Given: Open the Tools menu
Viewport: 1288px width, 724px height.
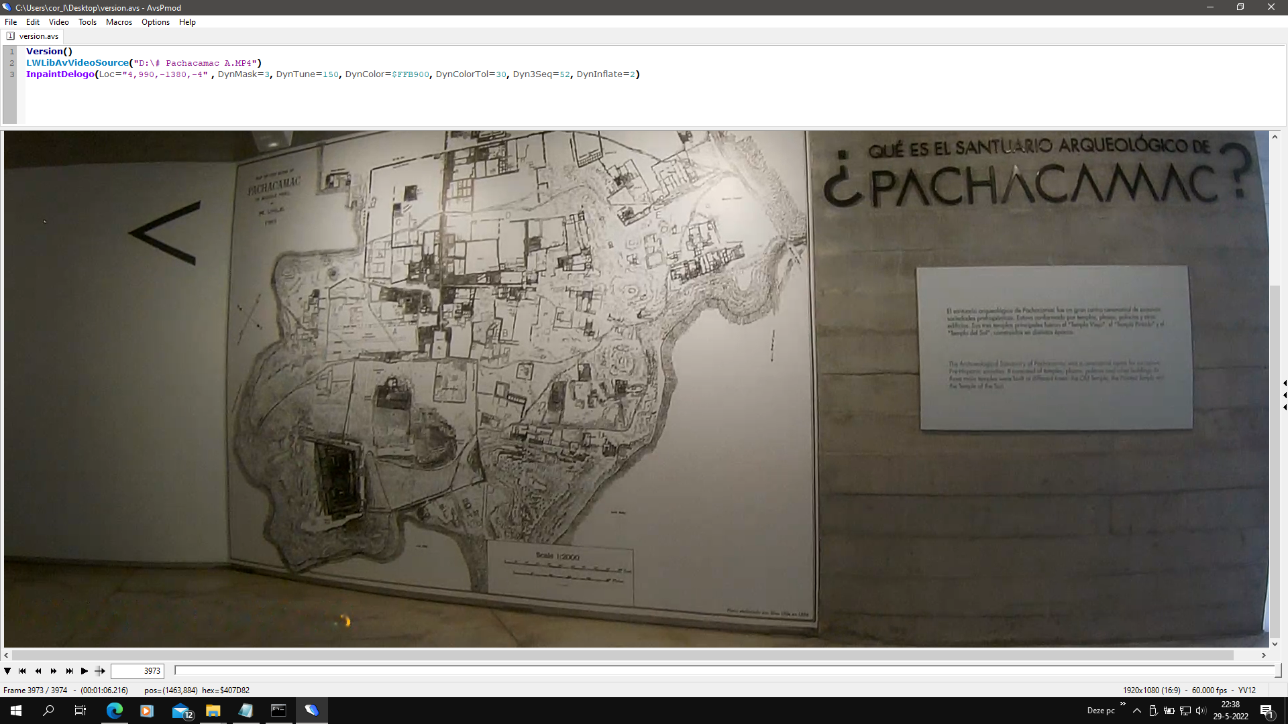Looking at the screenshot, I should (x=87, y=22).
